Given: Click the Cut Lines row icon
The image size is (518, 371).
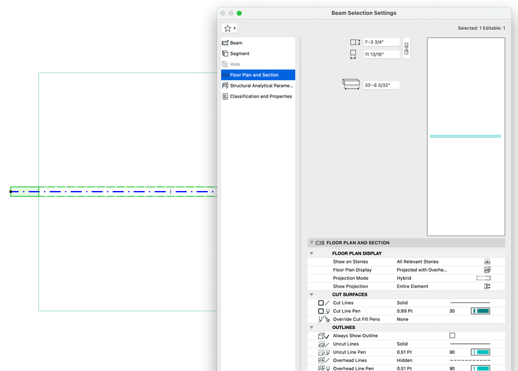Looking at the screenshot, I should (324, 302).
